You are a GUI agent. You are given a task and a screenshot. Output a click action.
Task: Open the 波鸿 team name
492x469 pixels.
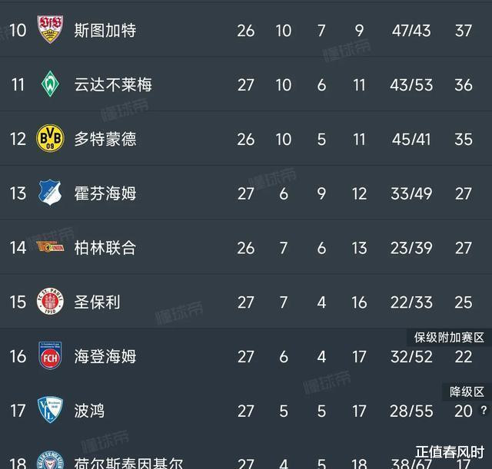tap(89, 411)
